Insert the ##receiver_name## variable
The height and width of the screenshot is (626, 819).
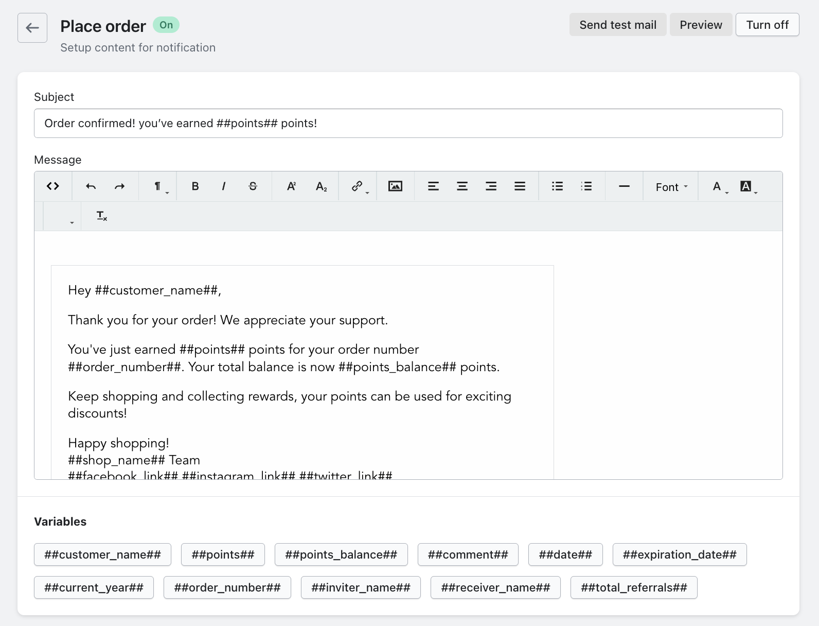pyautogui.click(x=495, y=587)
